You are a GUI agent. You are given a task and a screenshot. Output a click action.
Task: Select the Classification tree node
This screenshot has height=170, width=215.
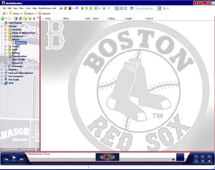(x=19, y=56)
